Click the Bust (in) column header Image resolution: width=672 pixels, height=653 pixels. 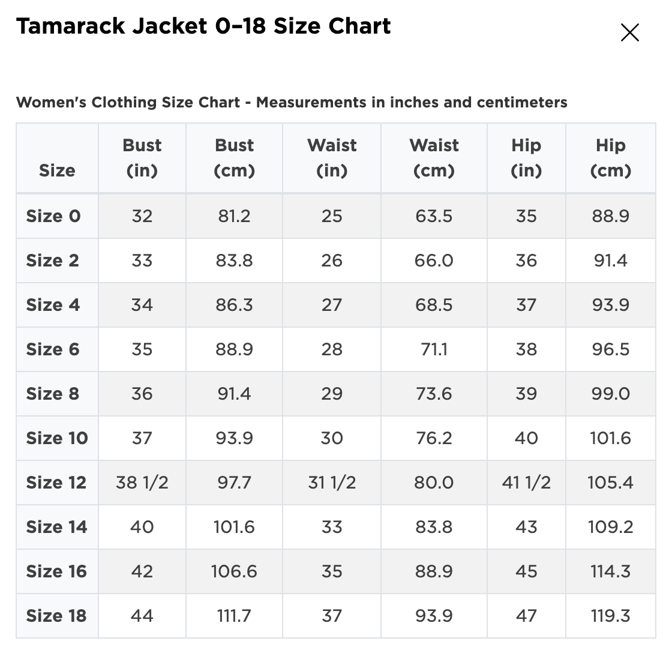pos(142,158)
